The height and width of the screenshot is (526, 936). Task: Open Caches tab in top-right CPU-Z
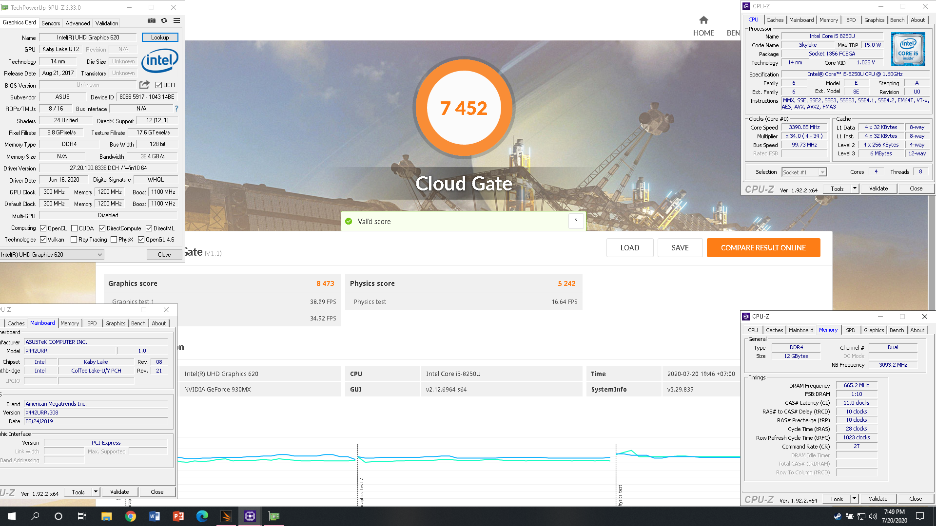click(x=775, y=20)
